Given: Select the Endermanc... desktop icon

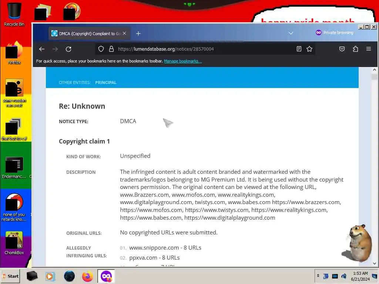Looking at the screenshot, I should tap(14, 168).
